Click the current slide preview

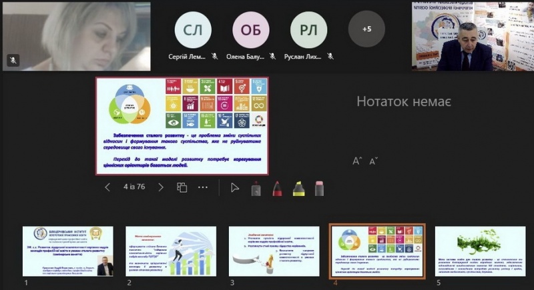tap(182, 126)
